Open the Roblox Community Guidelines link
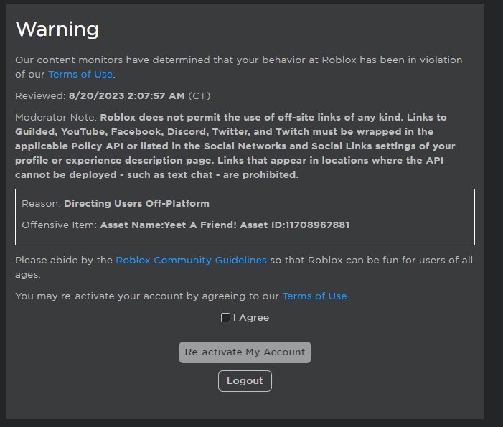The image size is (503, 427). click(191, 260)
